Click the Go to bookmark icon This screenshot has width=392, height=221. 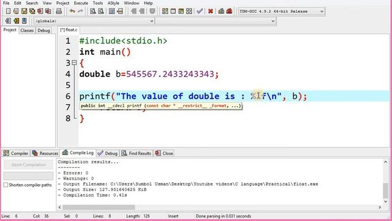(24, 21)
